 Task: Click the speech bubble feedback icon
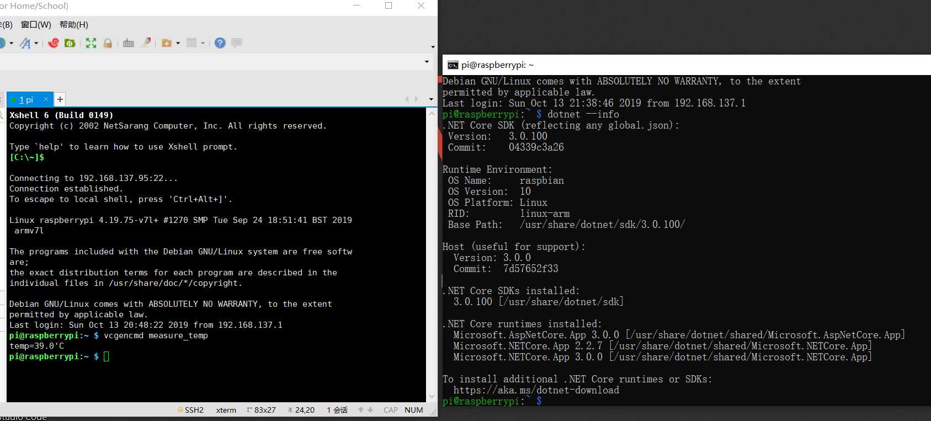tap(237, 43)
